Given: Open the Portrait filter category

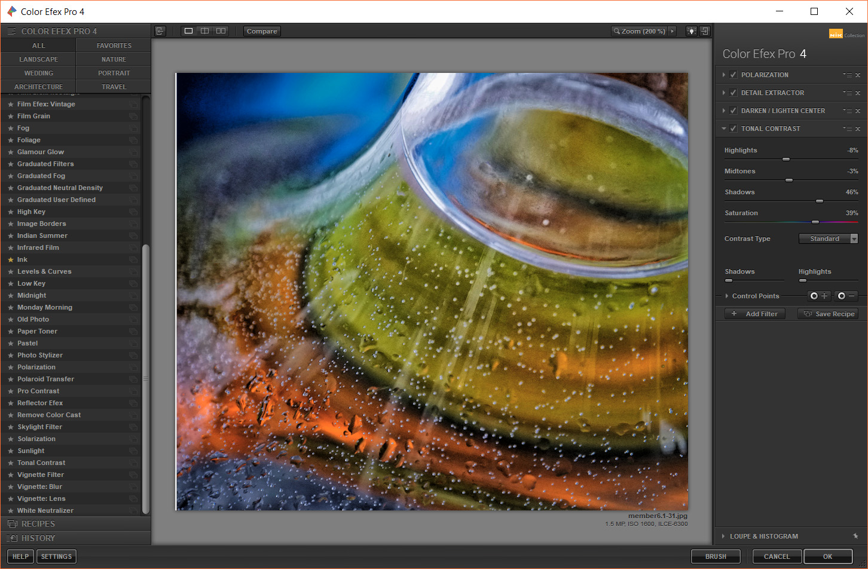Looking at the screenshot, I should [114, 73].
